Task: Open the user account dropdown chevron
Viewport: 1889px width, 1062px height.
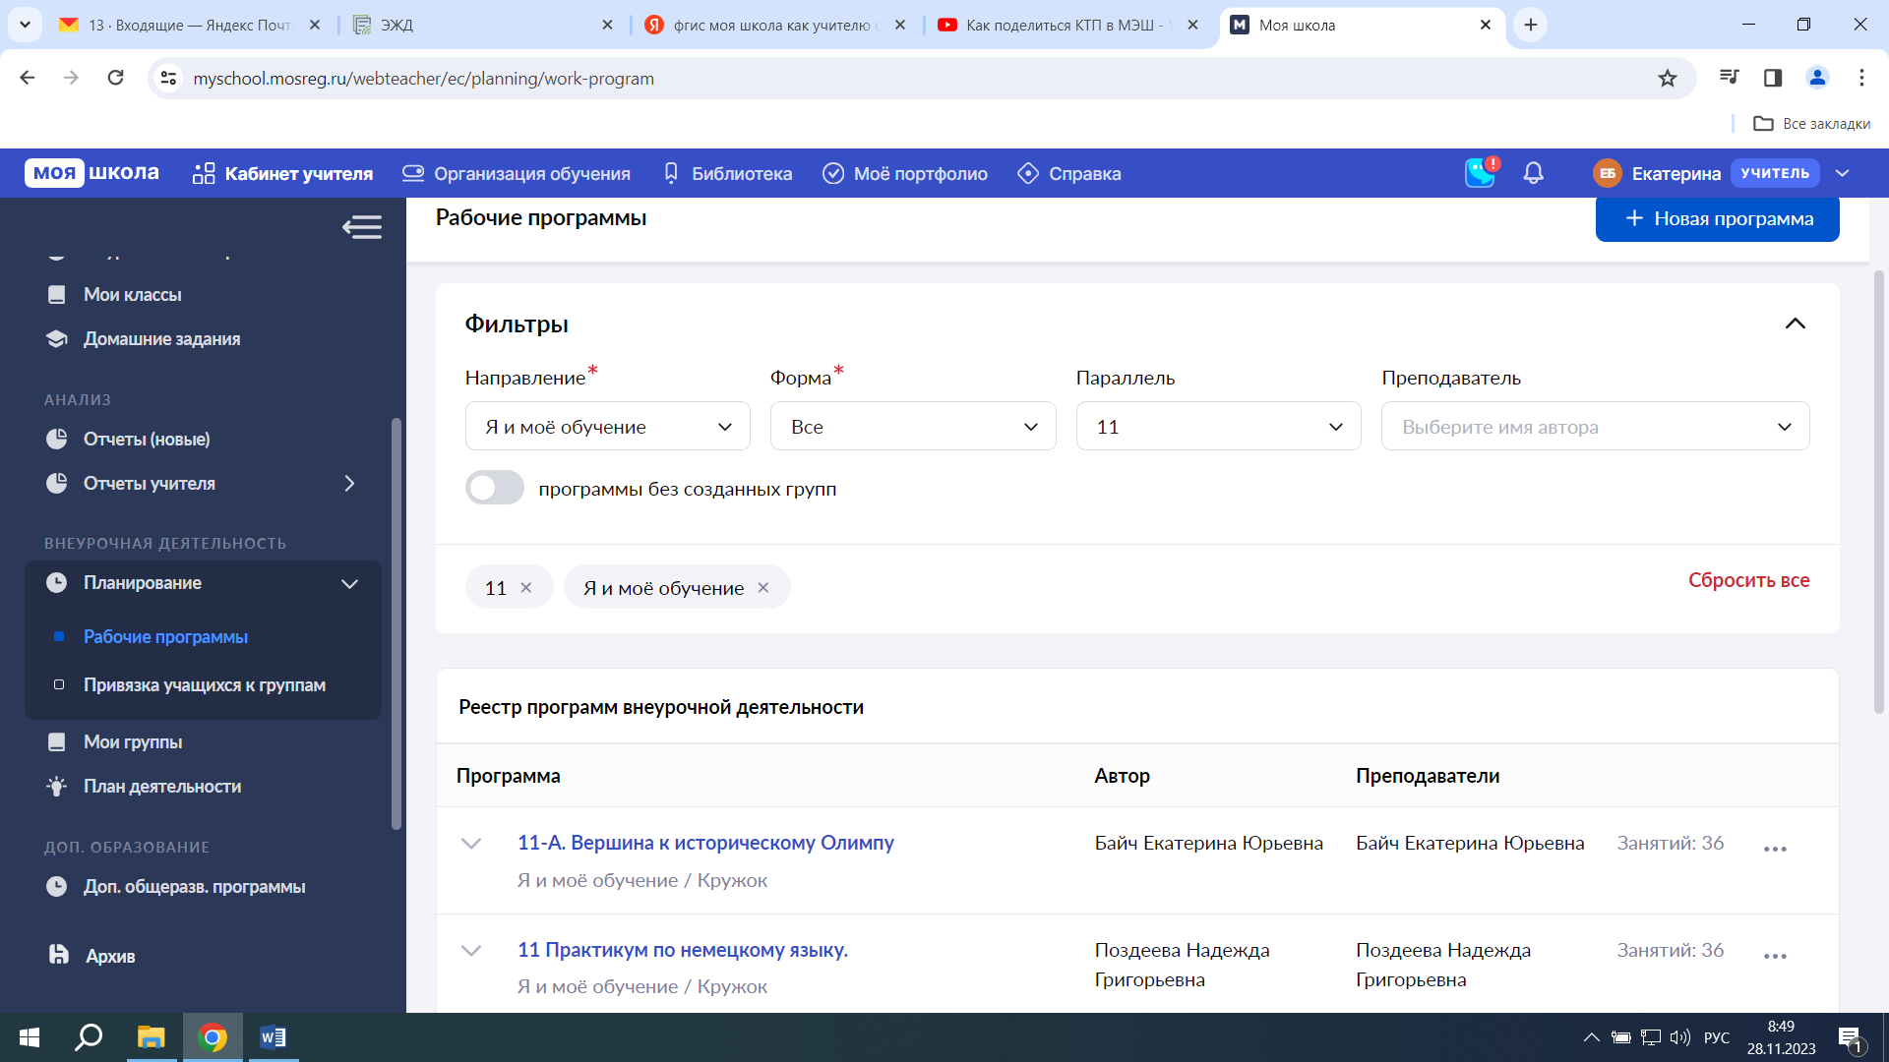Action: pos(1843,173)
